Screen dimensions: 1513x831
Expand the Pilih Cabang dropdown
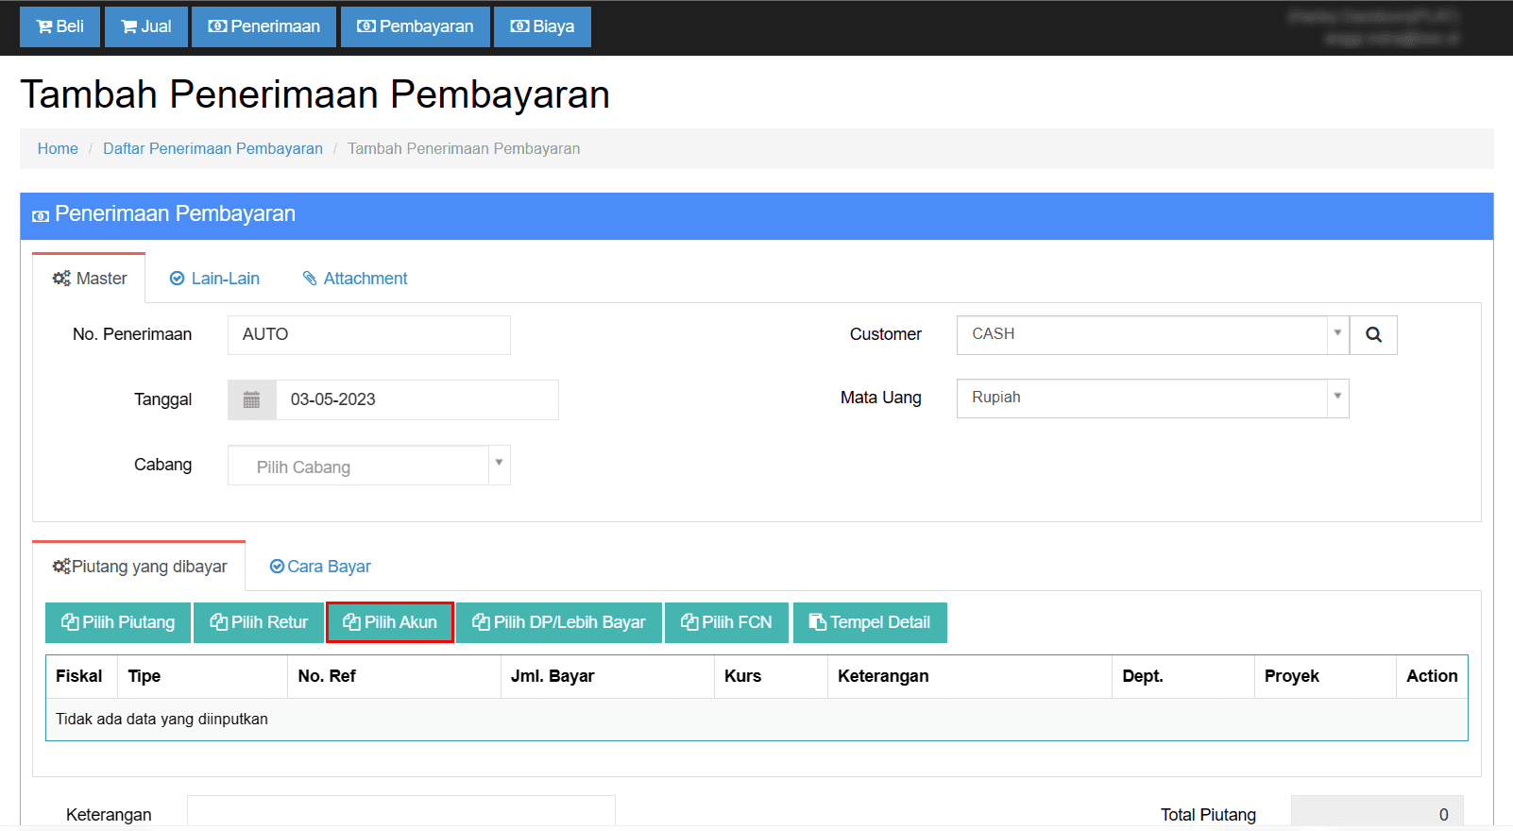(x=368, y=466)
